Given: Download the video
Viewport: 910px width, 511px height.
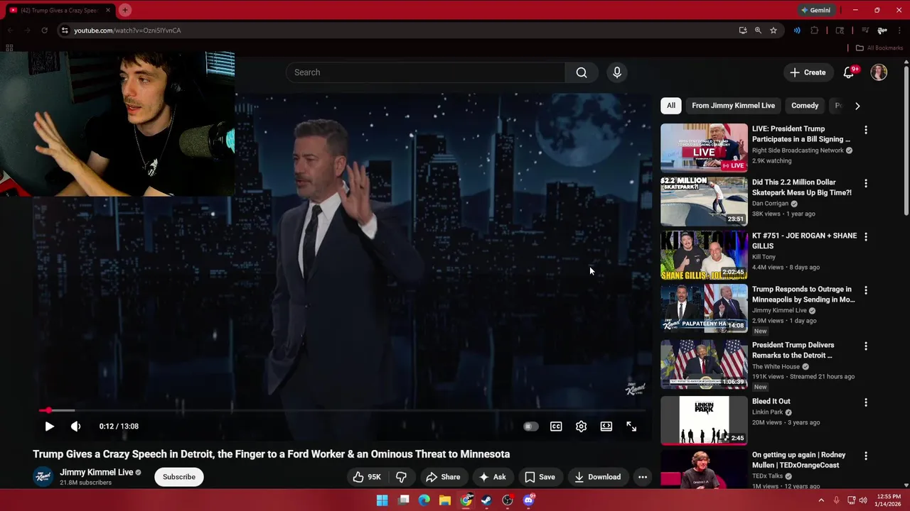Looking at the screenshot, I should pos(597,477).
